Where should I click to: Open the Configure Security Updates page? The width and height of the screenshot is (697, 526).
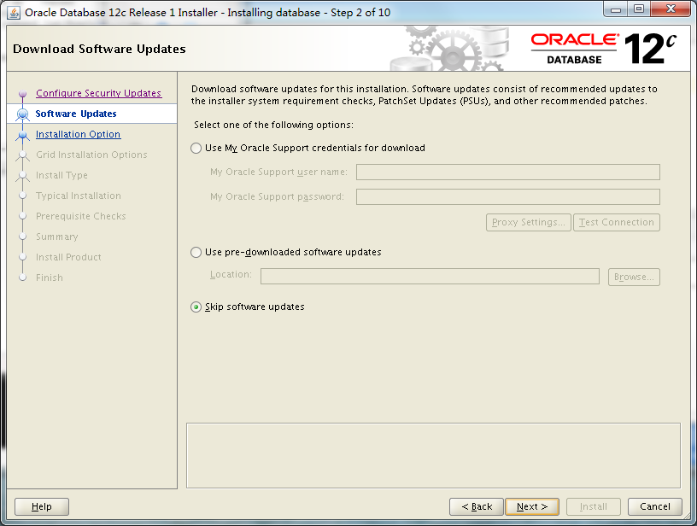(x=97, y=93)
